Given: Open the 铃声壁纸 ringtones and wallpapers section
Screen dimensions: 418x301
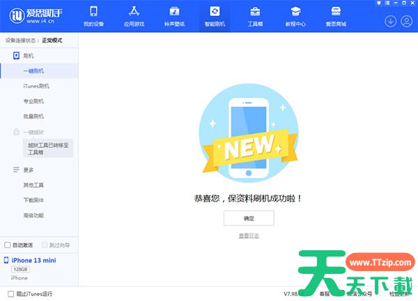Looking at the screenshot, I should [x=174, y=17].
